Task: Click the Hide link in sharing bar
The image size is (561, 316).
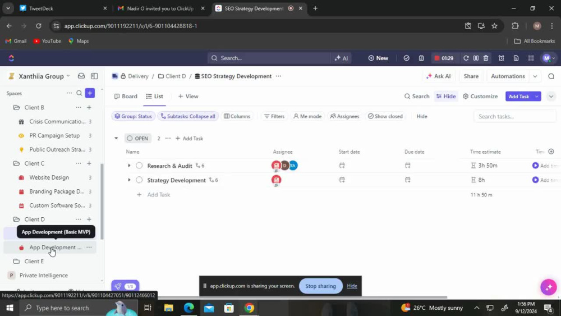Action: tap(352, 286)
